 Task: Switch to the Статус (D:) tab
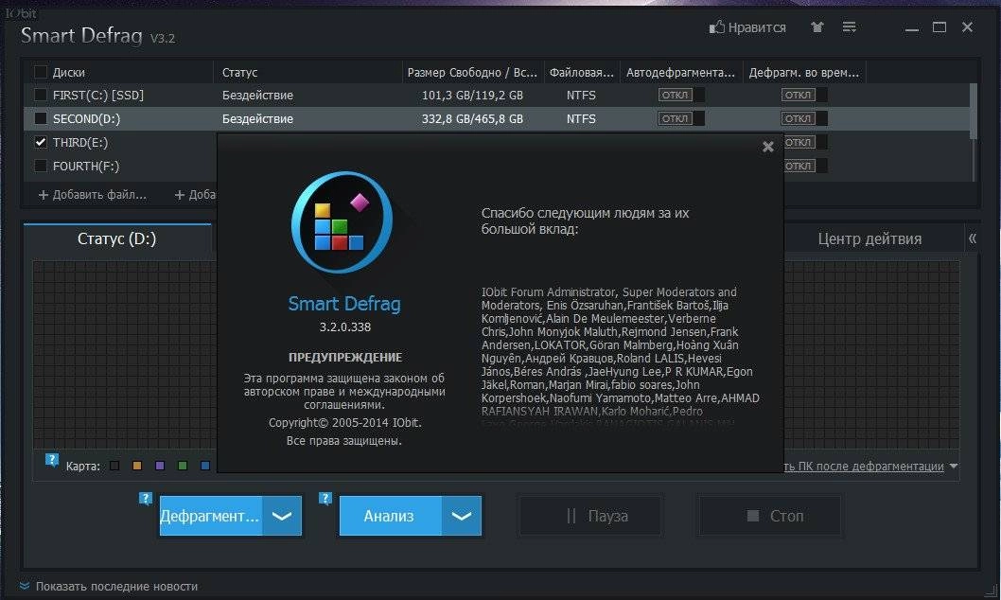coord(116,238)
